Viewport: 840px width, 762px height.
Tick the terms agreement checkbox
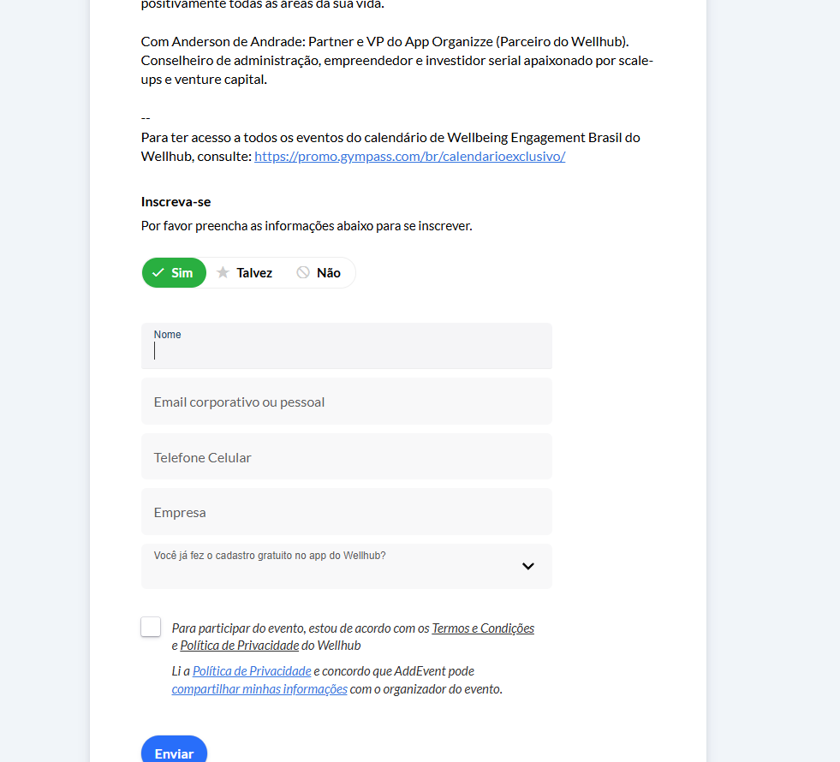pyautogui.click(x=151, y=627)
